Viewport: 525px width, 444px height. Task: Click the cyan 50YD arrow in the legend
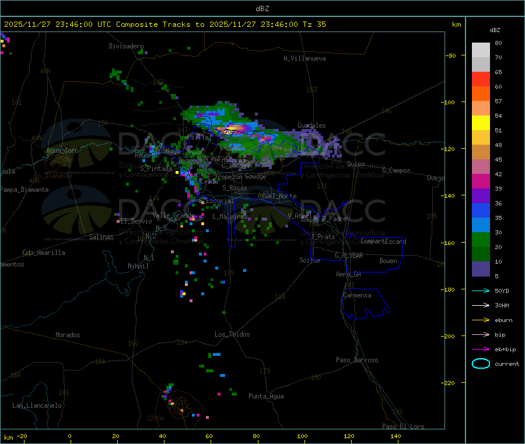(481, 291)
